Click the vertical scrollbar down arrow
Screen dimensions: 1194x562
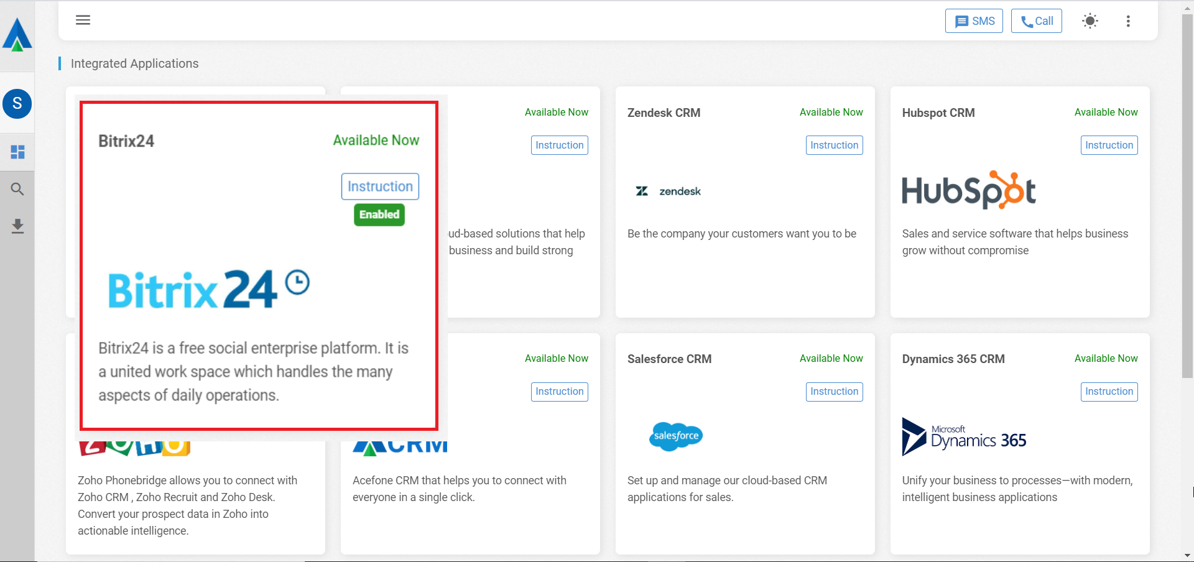[1187, 555]
